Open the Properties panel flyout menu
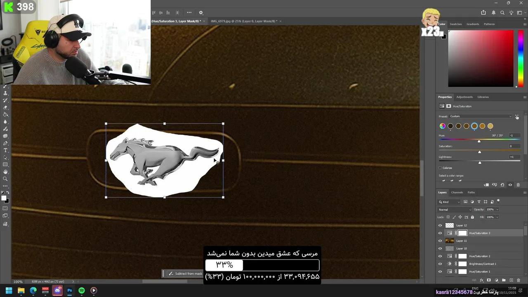Screen dimensions: 528x297 click(525, 97)
